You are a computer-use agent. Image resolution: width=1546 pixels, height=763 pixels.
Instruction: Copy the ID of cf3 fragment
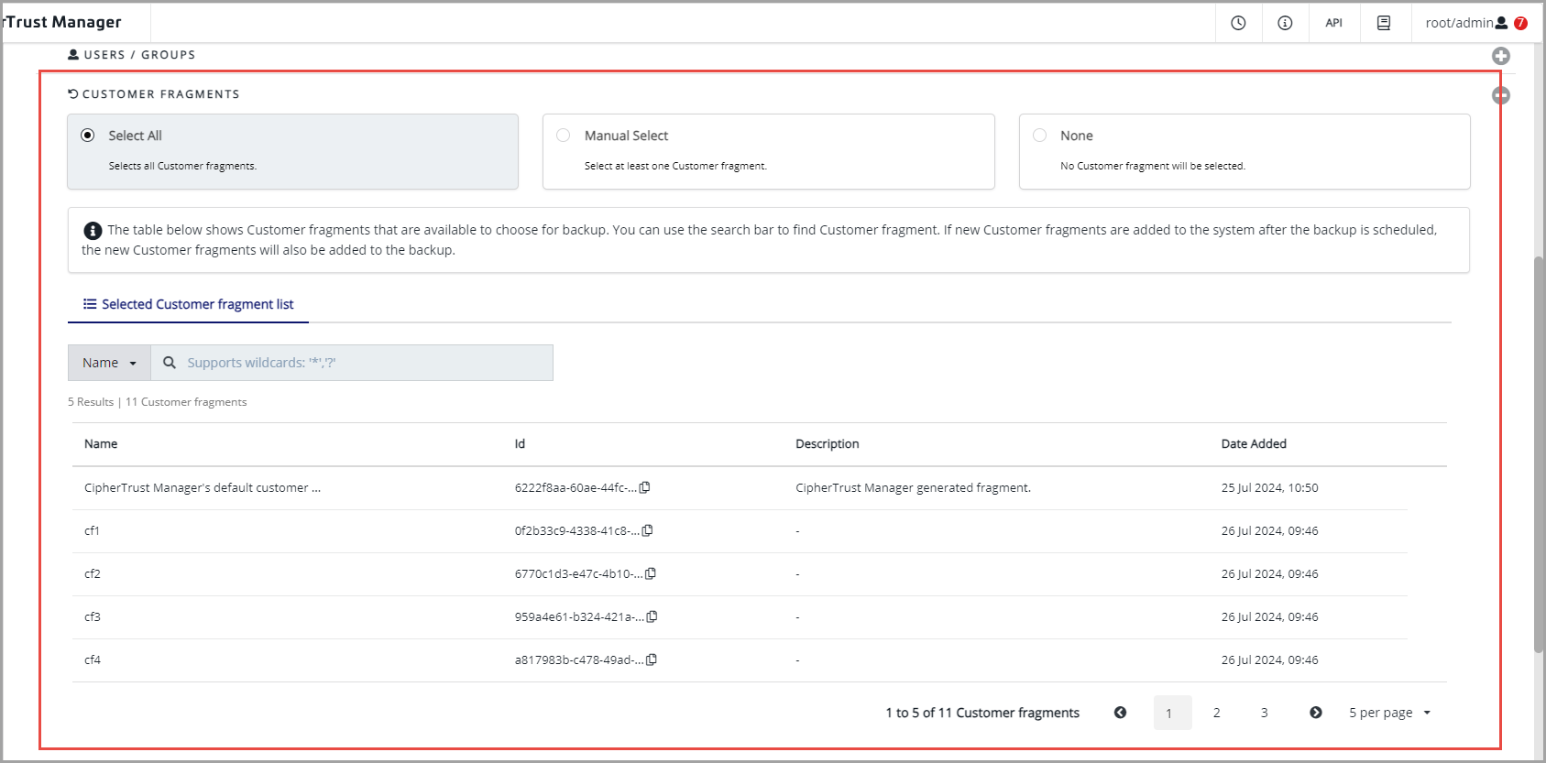pyautogui.click(x=652, y=616)
